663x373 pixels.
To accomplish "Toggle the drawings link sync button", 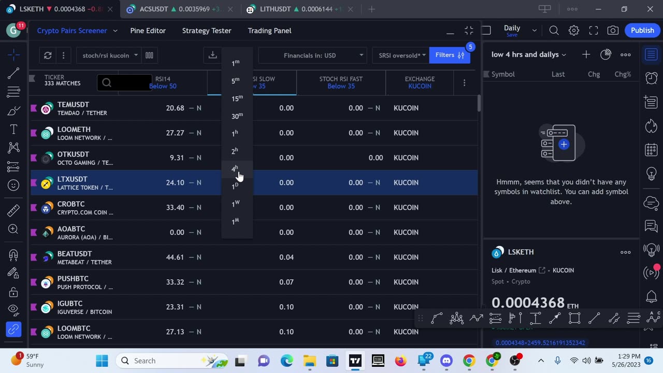I will [13, 329].
